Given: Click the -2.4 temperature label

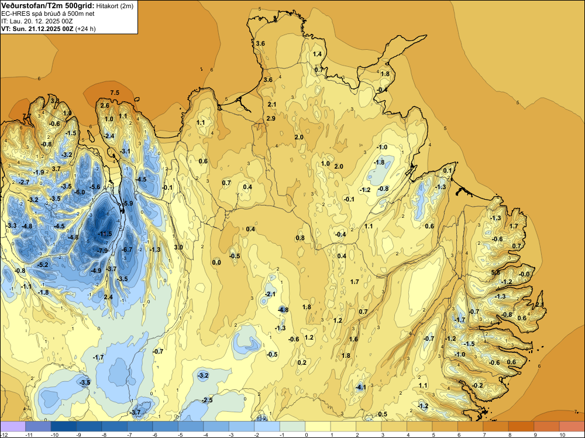Looking at the screenshot, I should pos(109,136).
